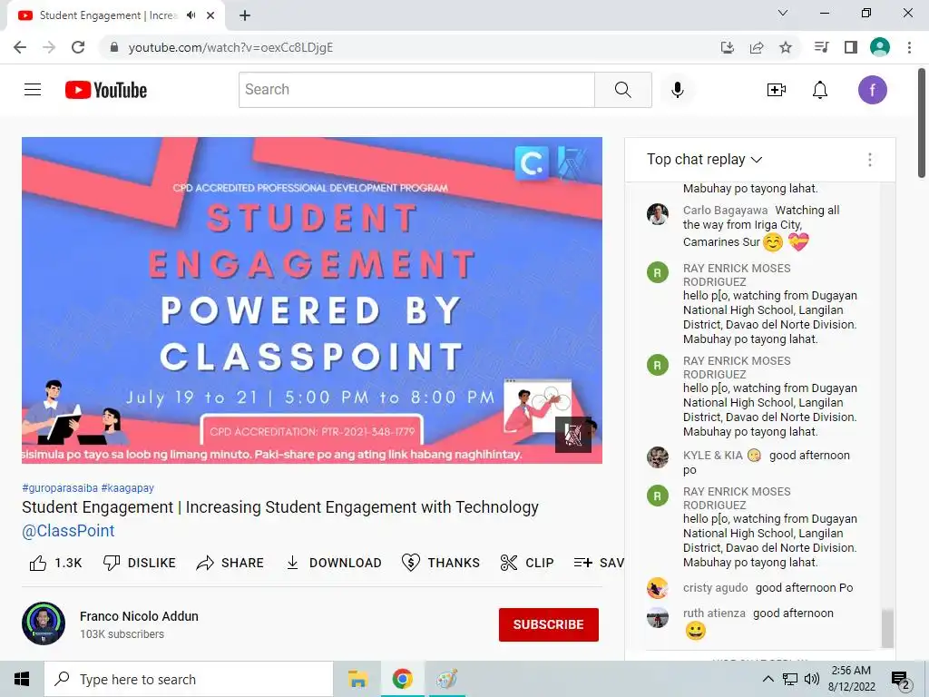This screenshot has height=697, width=929.
Task: Like the video with thumbs up
Action: pos(55,563)
